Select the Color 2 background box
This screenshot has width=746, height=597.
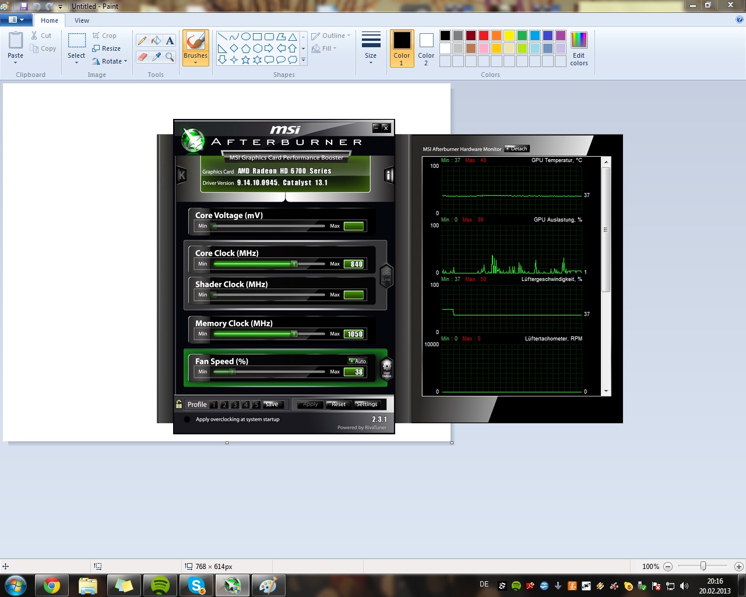click(426, 48)
